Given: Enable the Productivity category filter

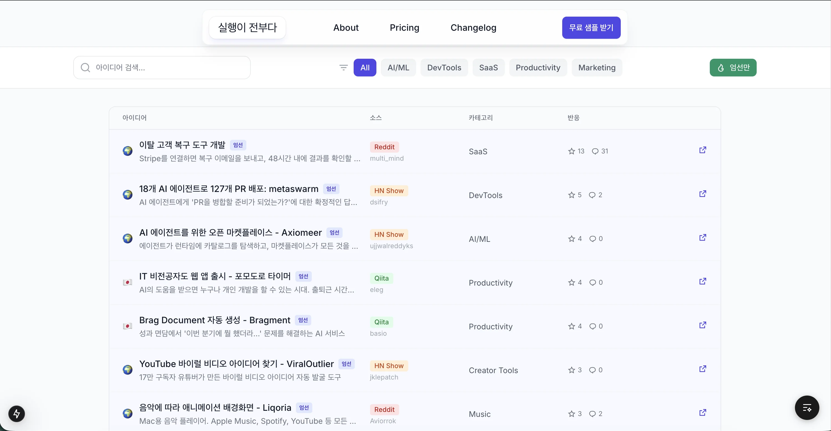Looking at the screenshot, I should pyautogui.click(x=538, y=67).
